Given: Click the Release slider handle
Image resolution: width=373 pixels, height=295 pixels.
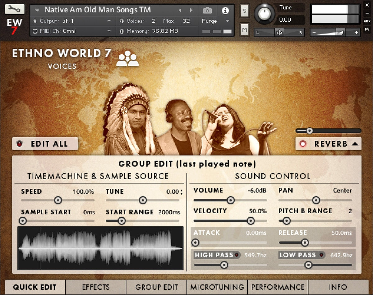Looking at the screenshot, I should 305,243.
